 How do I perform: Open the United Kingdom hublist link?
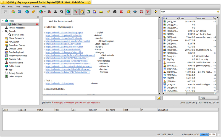coord(68,41)
